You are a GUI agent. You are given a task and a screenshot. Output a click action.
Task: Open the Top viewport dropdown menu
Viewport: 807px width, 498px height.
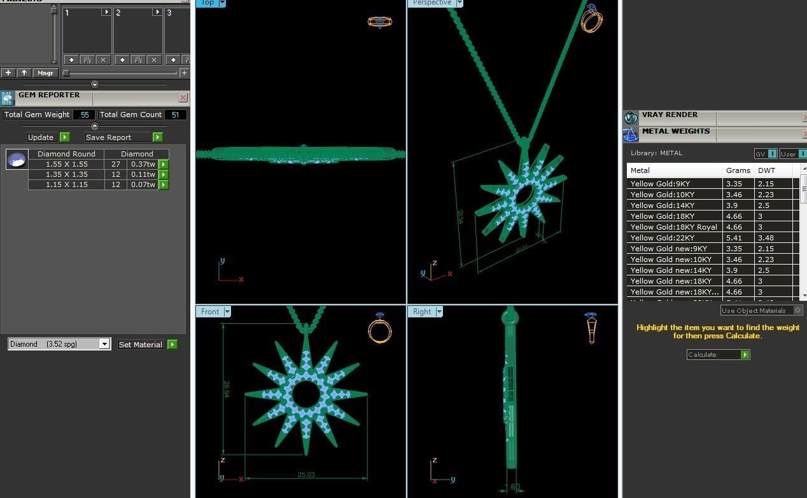(x=222, y=3)
